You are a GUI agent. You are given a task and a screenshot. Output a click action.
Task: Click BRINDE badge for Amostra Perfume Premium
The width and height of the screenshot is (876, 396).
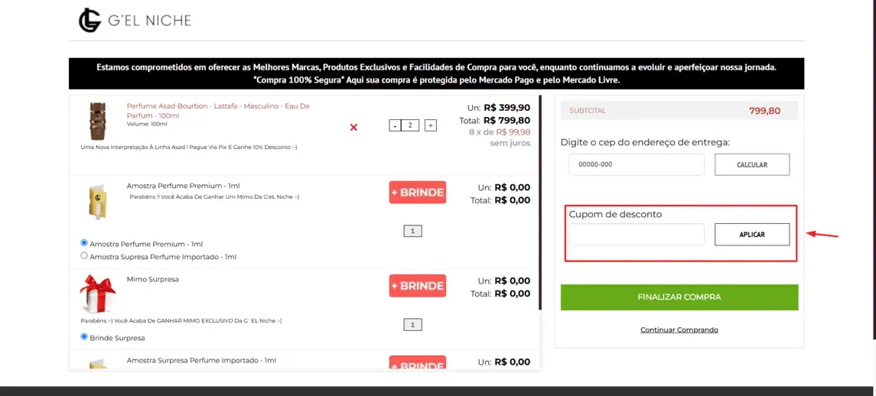point(417,193)
